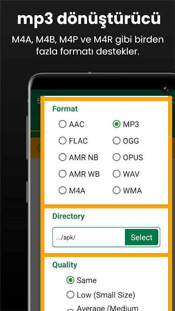The width and height of the screenshot is (175, 311).
Task: Select AMR WB format
Action: [63, 174]
